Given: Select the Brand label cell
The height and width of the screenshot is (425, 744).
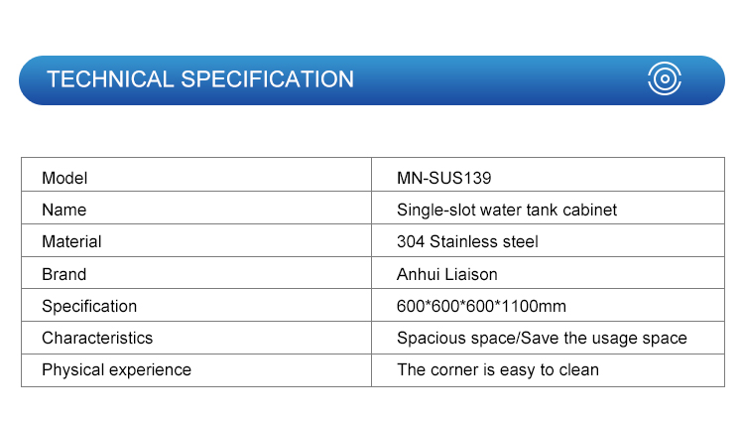Looking at the screenshot, I should (x=196, y=273).
